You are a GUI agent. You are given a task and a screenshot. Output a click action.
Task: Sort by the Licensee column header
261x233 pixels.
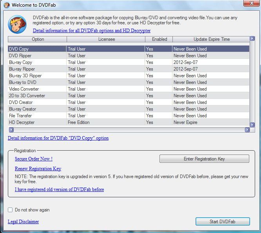pyautogui.click(x=106, y=39)
